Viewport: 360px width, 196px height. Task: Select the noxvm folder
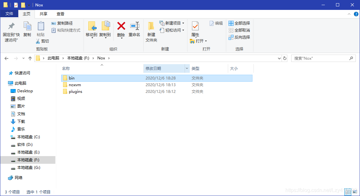click(x=157, y=85)
